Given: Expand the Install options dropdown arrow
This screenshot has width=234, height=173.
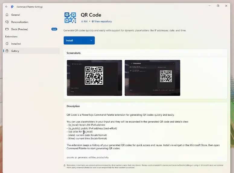Looking at the screenshot, I should point(91,40).
